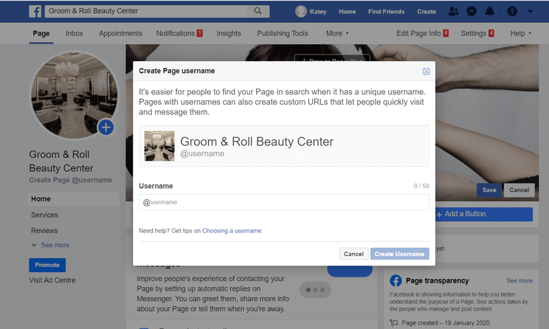Click Create Username button
This screenshot has height=329, width=549.
[x=399, y=254]
